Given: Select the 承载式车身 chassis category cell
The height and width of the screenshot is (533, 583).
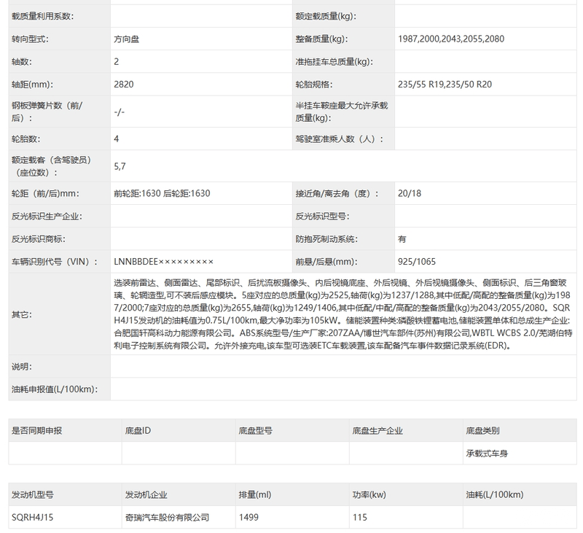Looking at the screenshot, I should (487, 453).
